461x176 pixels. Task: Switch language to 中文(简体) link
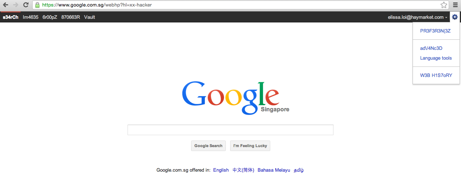coord(243,170)
